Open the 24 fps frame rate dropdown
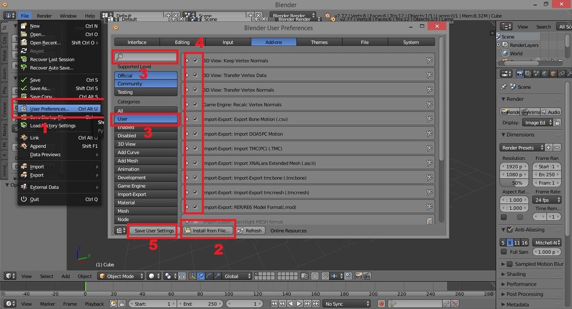 click(546, 200)
